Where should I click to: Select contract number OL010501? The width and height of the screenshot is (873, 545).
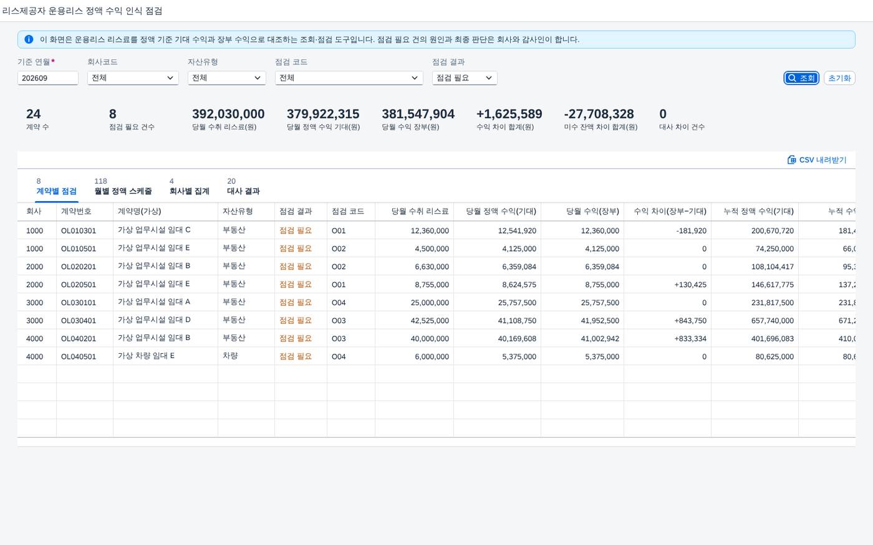pos(79,249)
